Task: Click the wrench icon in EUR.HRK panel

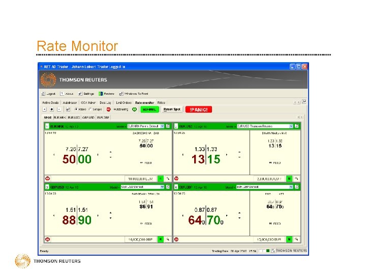Action: pyautogui.click(x=168, y=179)
